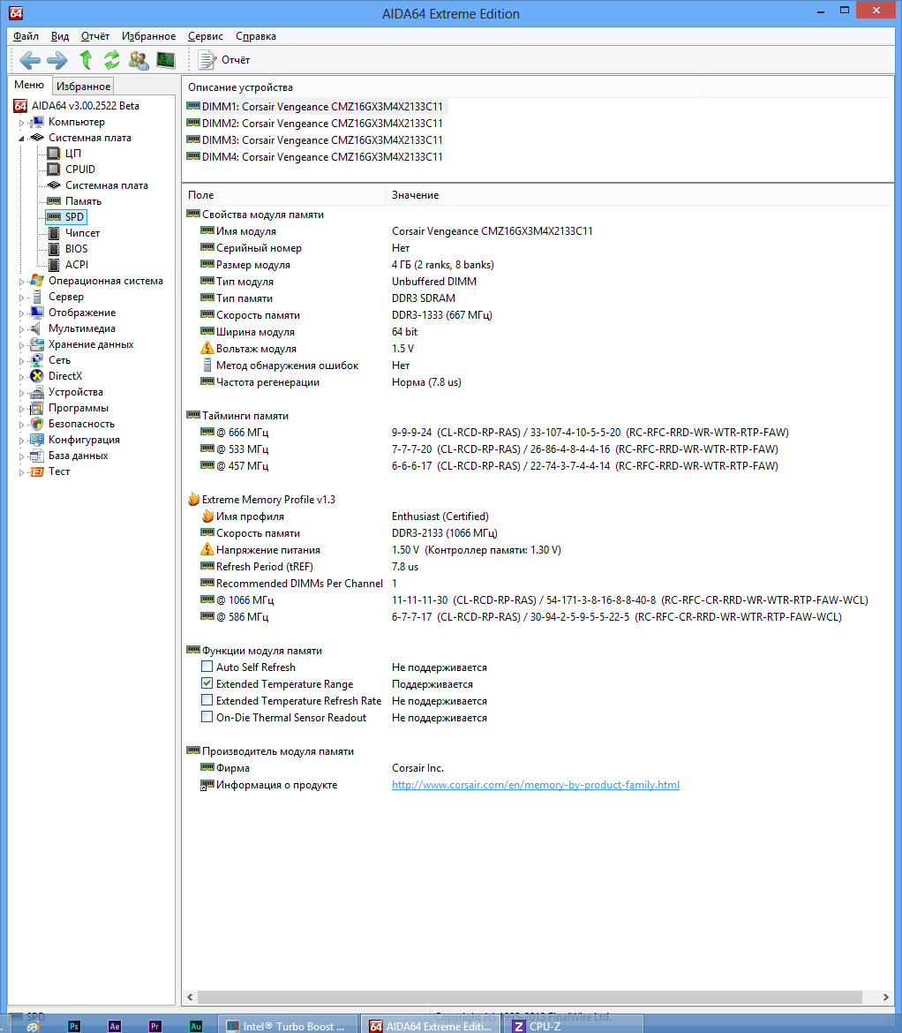Select the CPUID tree item

pos(80,170)
